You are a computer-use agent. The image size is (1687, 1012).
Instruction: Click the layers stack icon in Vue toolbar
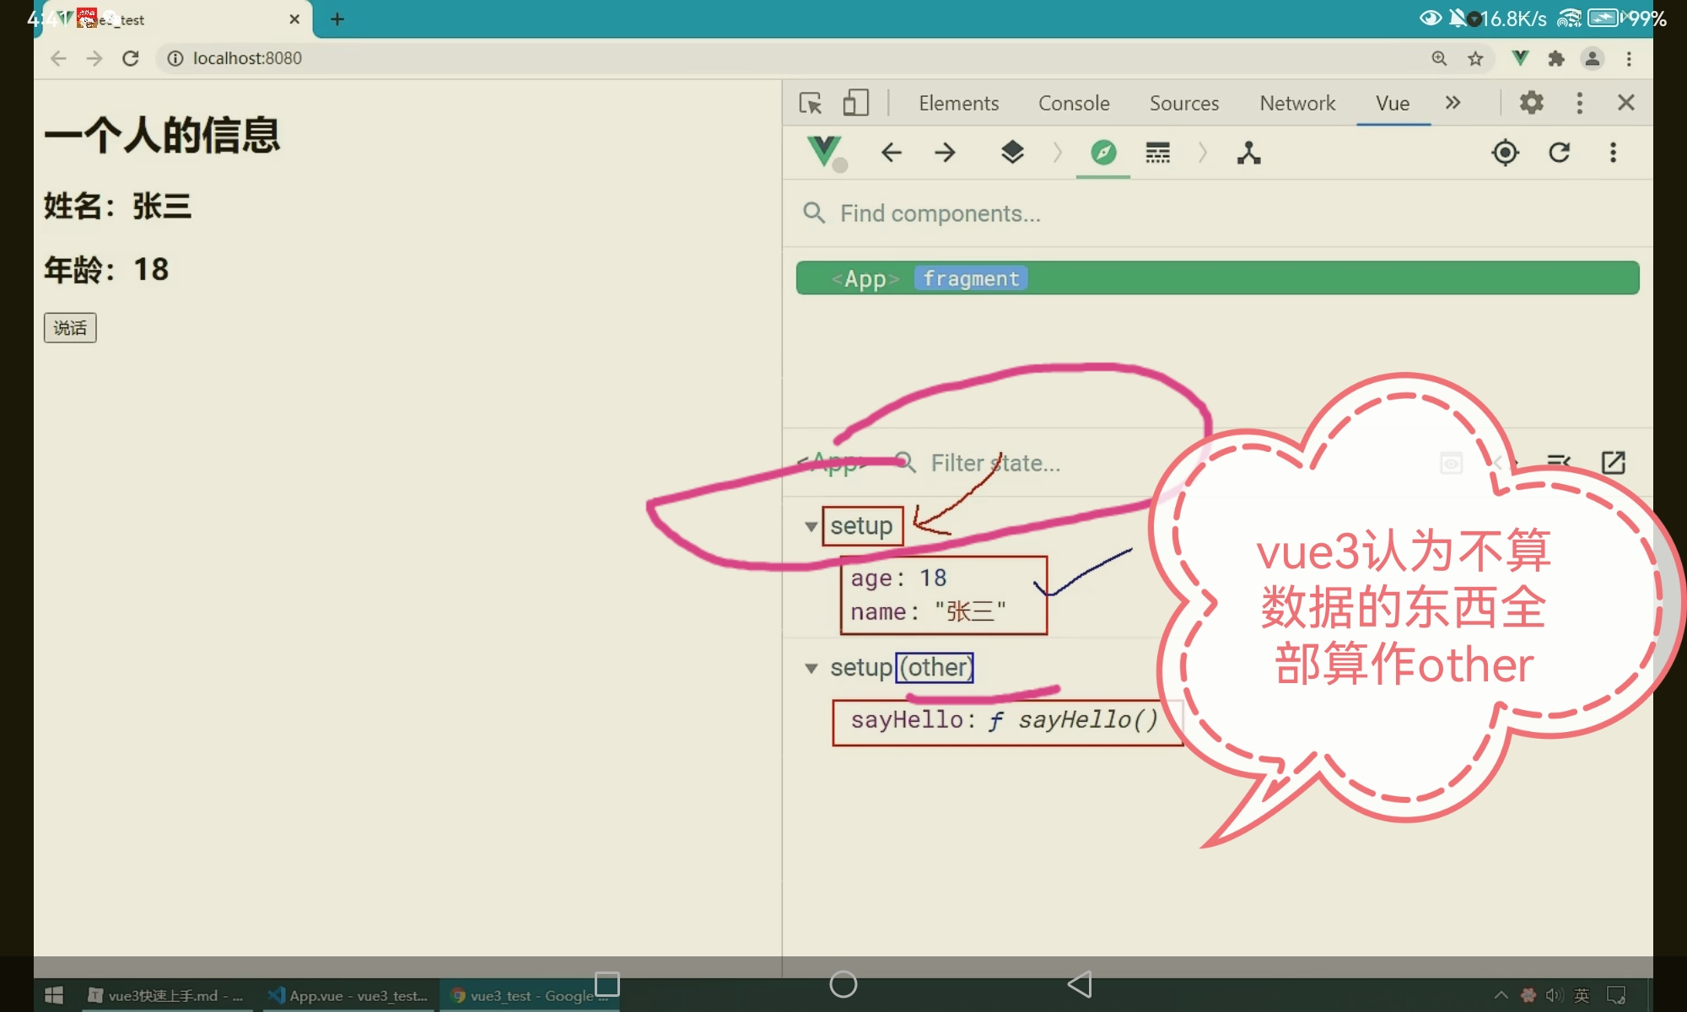(x=1011, y=153)
